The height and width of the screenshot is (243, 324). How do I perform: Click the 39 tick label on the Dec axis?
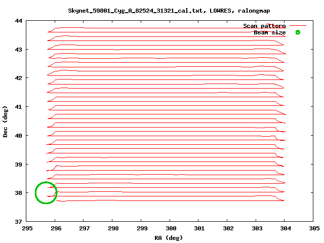pyautogui.click(x=18, y=164)
